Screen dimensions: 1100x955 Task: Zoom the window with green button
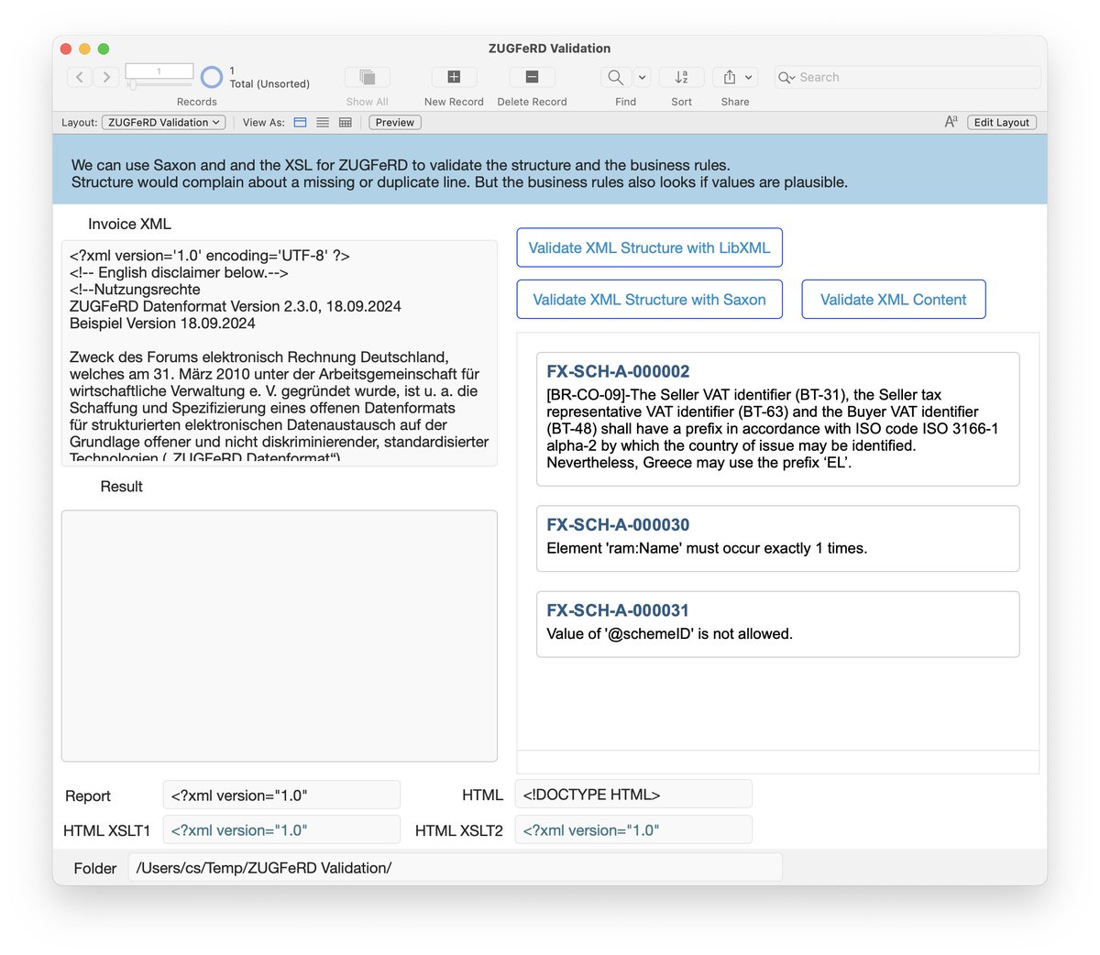pos(104,49)
